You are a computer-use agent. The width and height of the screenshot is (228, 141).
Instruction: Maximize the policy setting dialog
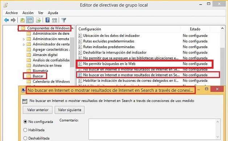tap(207, 89)
